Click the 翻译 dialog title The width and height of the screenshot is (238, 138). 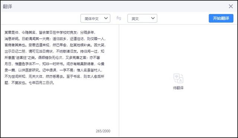(x=7, y=7)
